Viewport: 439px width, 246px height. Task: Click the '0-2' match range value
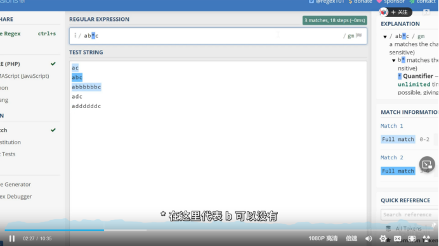pyautogui.click(x=424, y=139)
